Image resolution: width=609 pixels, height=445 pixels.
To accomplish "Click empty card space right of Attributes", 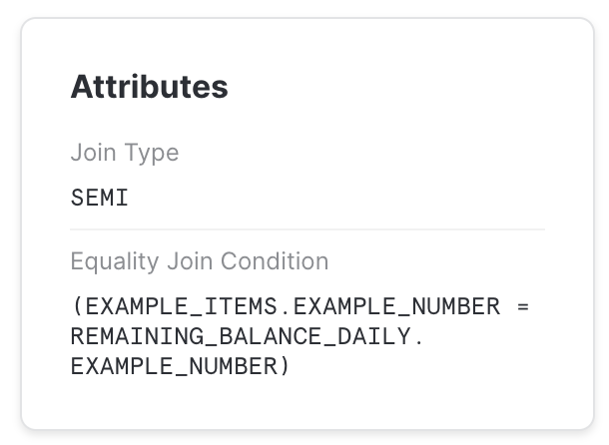I will click(399, 87).
